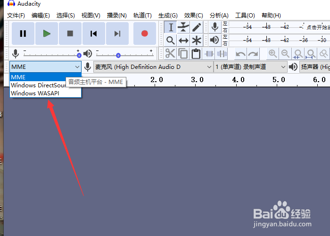Click the Pause playback button
This screenshot has width=330, height=236.
tap(23, 34)
